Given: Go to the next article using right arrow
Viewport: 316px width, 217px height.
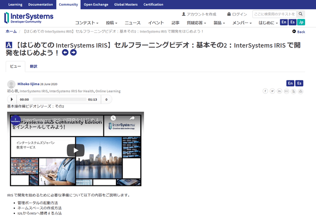Looking at the screenshot, I should (x=74, y=53).
